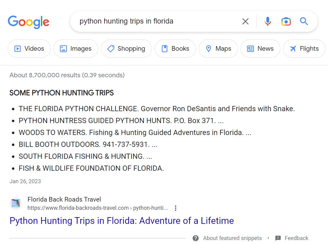Clear the search box with X icon
Image resolution: width=328 pixels, height=244 pixels.
245,21
